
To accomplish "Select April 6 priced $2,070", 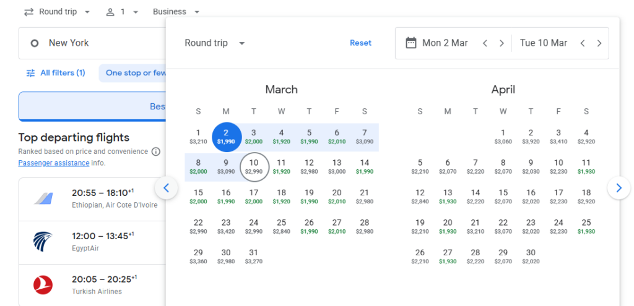I will click(x=448, y=167).
